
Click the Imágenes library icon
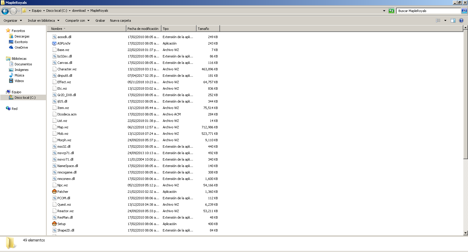point(11,70)
